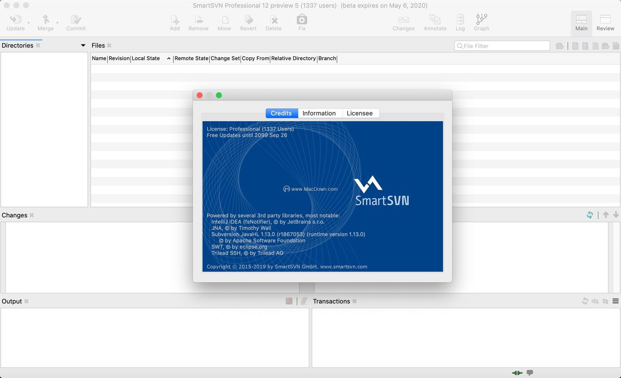
Task: Click the last file-view toggle with the lined page
Action: [x=616, y=46]
